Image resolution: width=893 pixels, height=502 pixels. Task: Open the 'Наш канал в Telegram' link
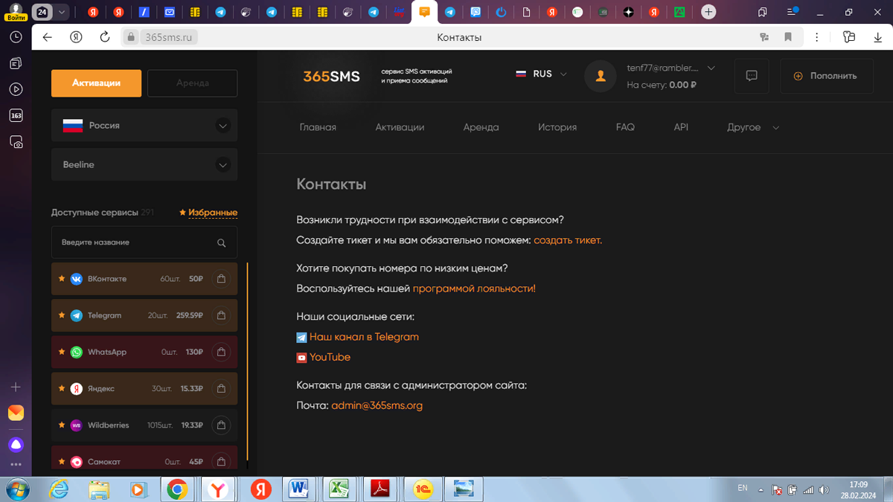coord(364,338)
